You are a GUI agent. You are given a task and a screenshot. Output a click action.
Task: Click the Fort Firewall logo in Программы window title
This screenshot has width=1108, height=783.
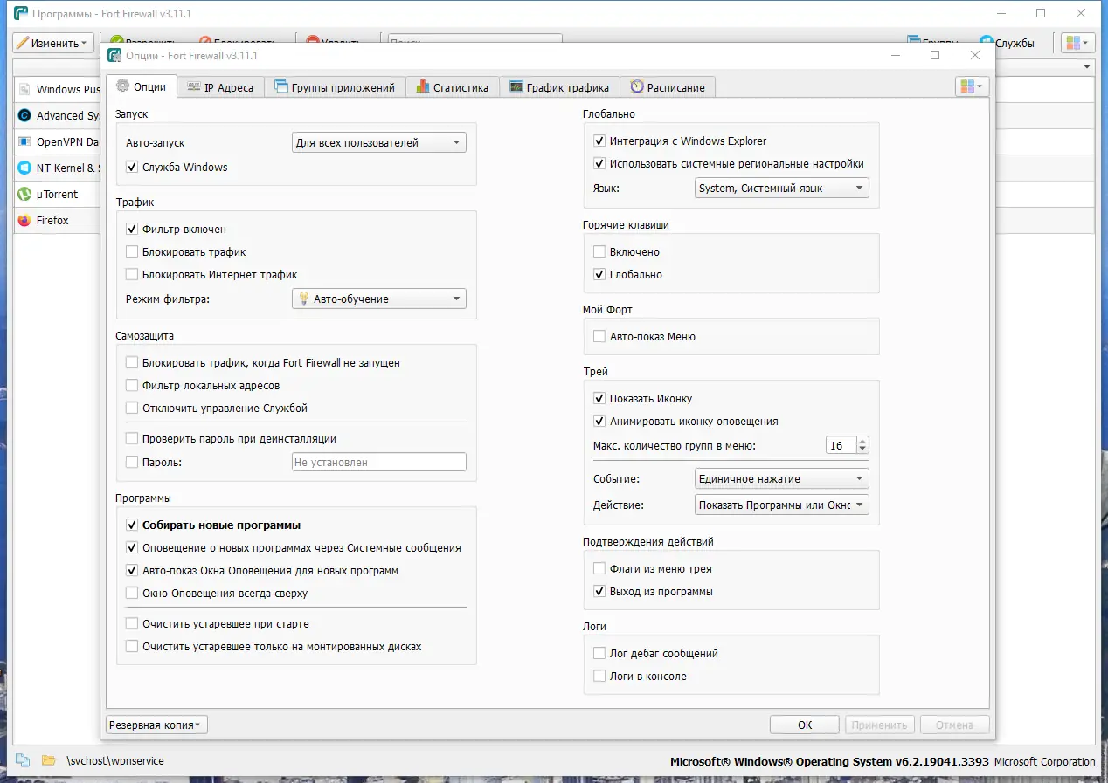[x=20, y=13]
